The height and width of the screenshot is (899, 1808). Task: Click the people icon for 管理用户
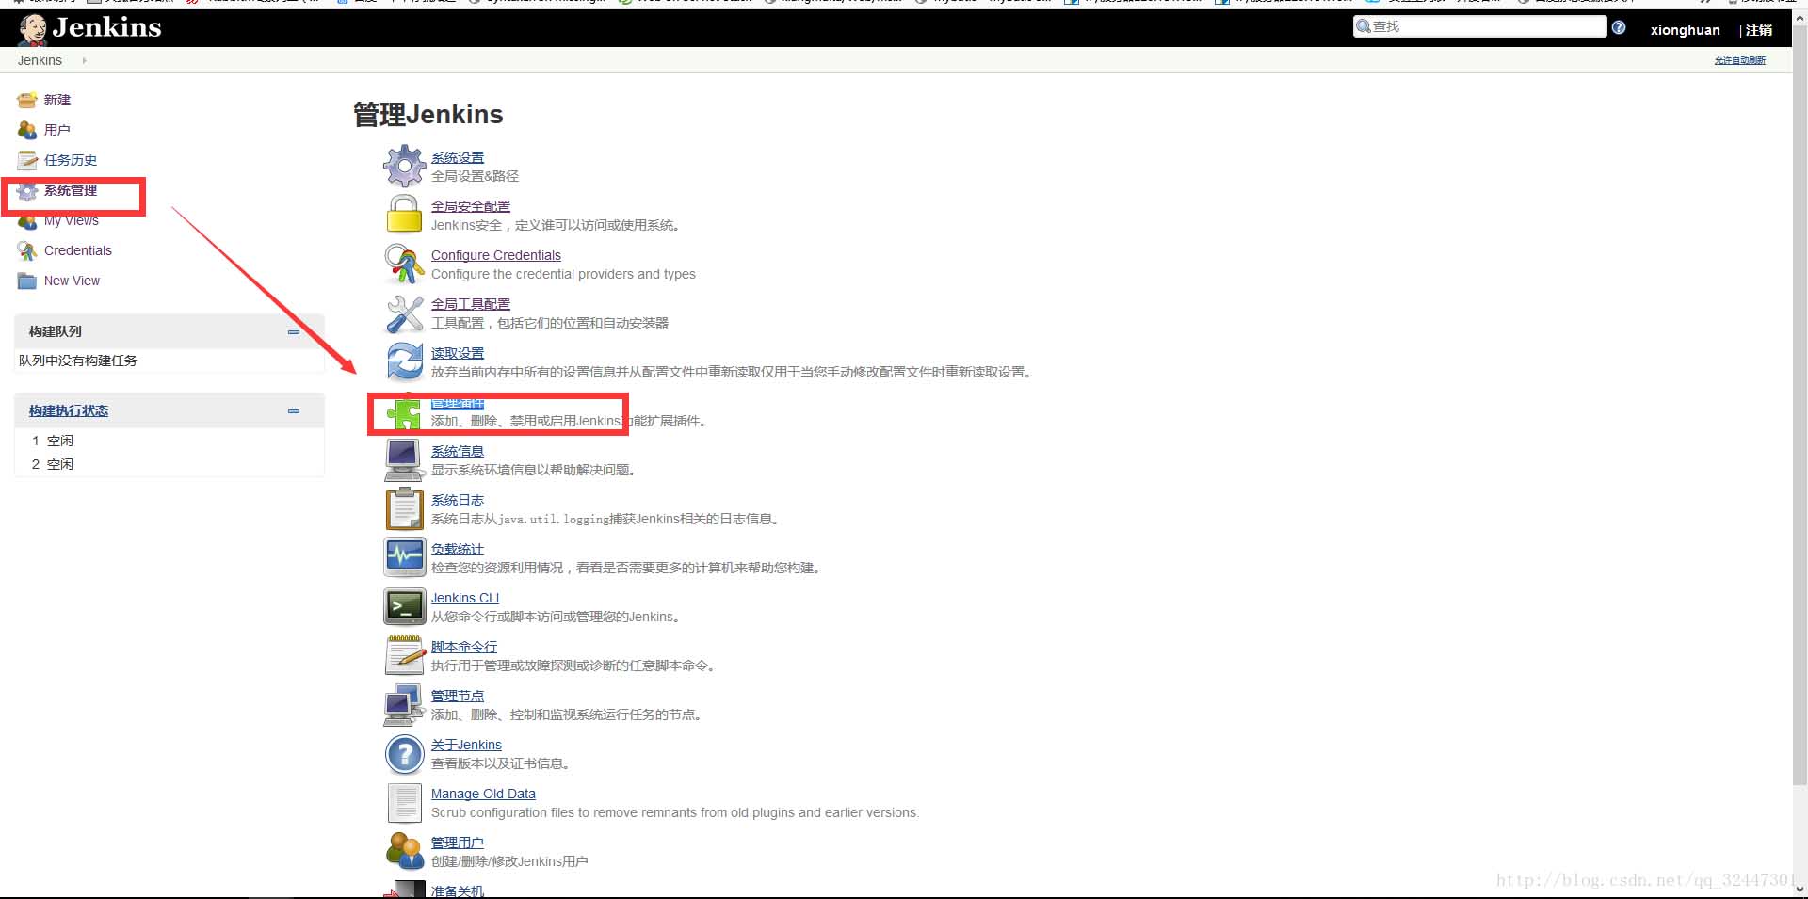click(405, 852)
